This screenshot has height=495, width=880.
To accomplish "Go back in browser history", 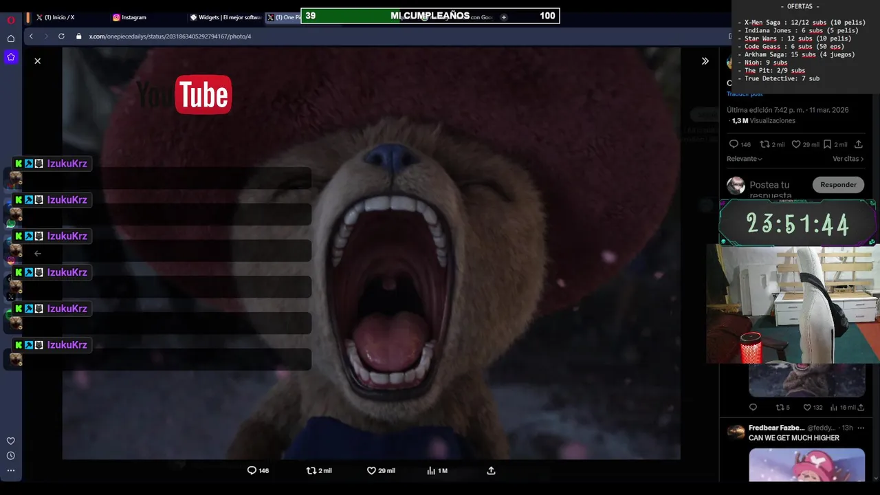I will click(31, 36).
